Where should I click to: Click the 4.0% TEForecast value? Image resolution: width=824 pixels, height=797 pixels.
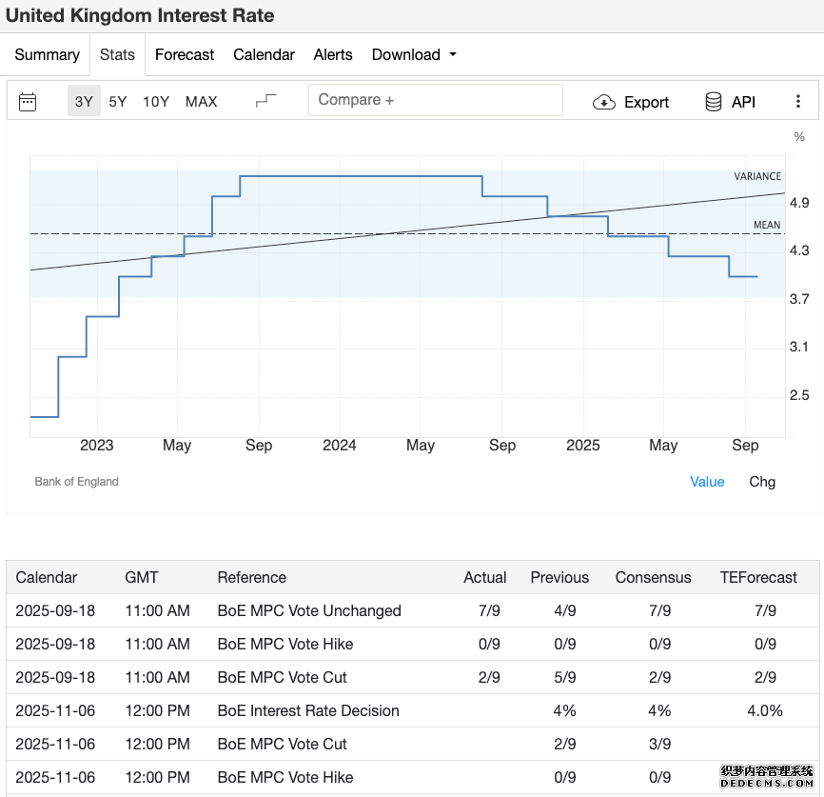(765, 710)
